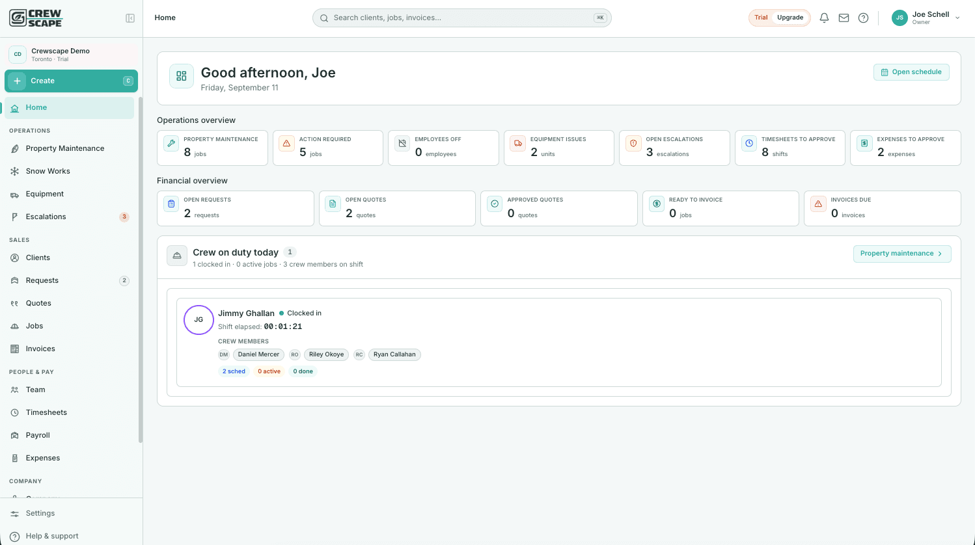Click the Ready to Invoice dollar icon
The width and height of the screenshot is (975, 545).
point(657,204)
